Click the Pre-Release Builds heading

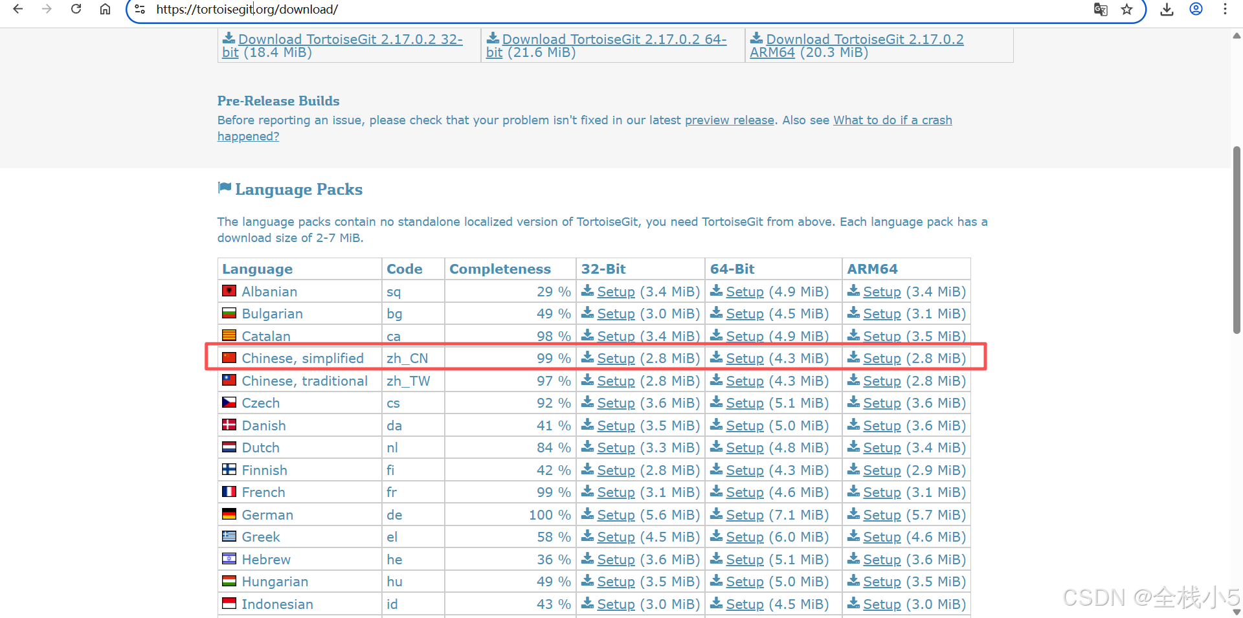(x=278, y=101)
